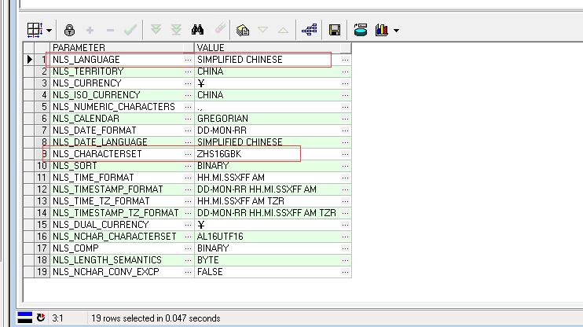Click the blue striped status bar icon
This screenshot has width=583, height=327.
click(25, 318)
